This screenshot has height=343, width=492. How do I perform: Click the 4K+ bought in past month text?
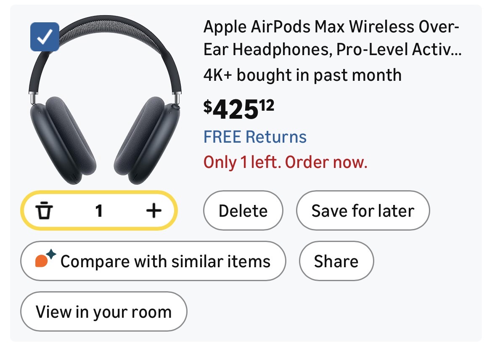click(x=302, y=75)
